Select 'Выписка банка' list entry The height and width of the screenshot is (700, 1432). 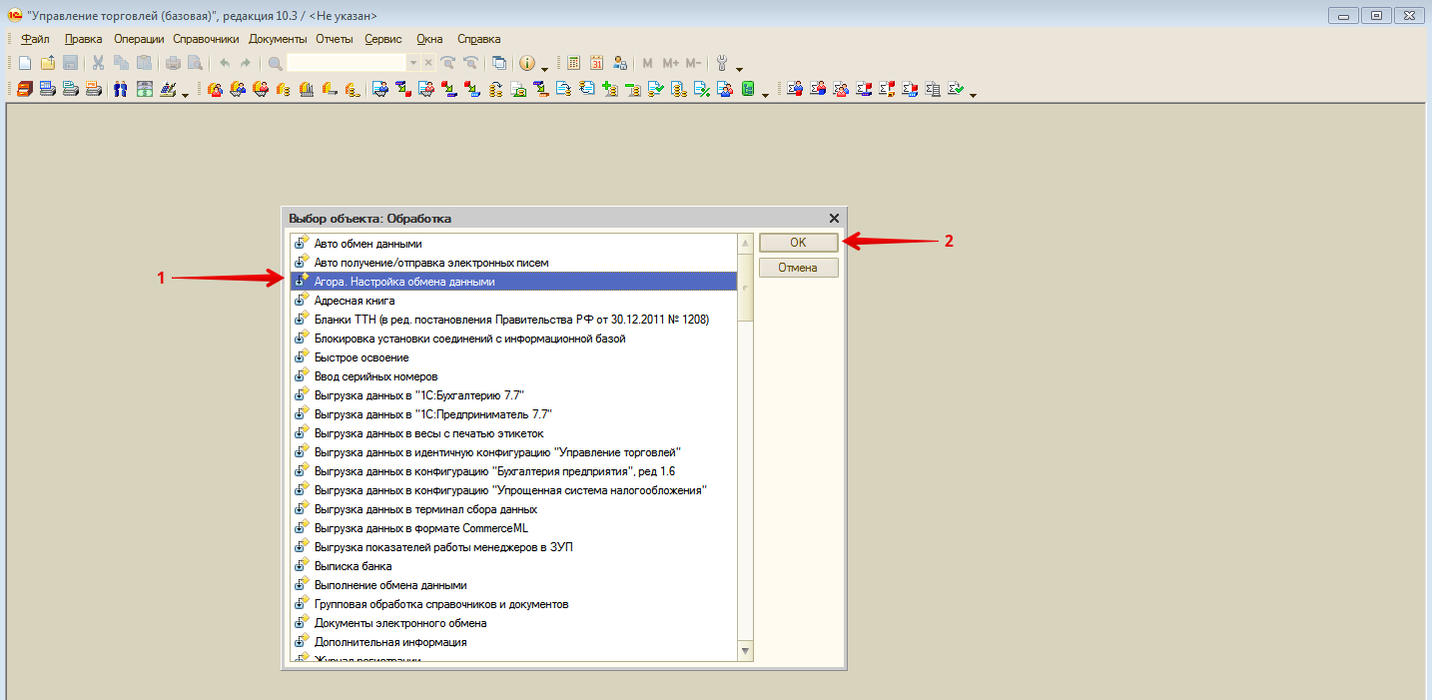353,566
